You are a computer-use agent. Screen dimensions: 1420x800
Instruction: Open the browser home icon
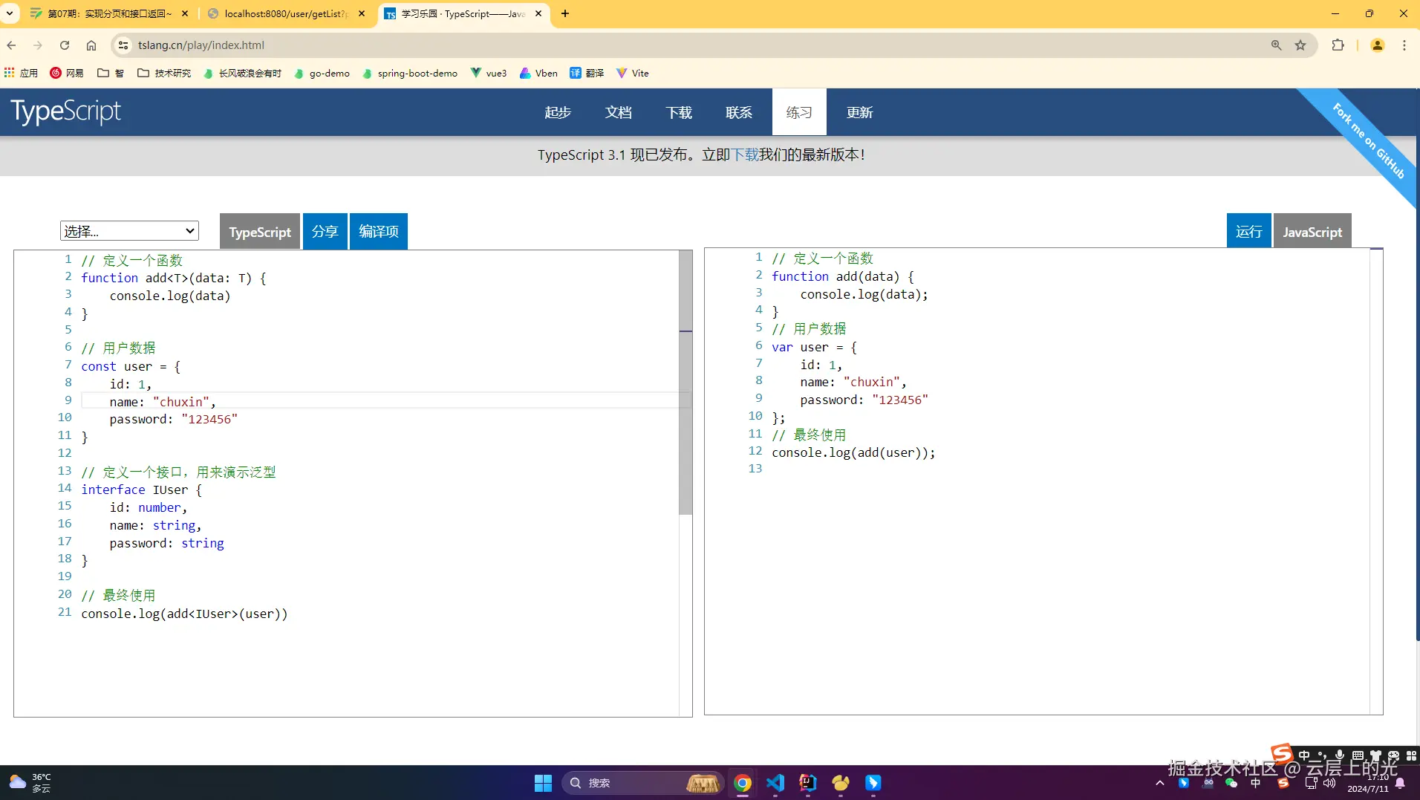coord(91,45)
